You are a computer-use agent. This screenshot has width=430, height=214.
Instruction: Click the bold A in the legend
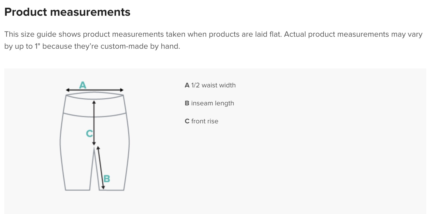click(x=187, y=85)
